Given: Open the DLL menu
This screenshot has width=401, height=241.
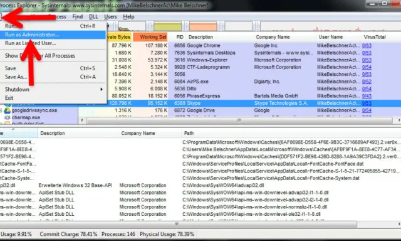Looking at the screenshot, I should pyautogui.click(x=93, y=17).
